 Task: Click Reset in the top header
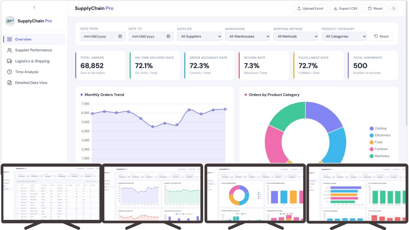click(x=375, y=9)
